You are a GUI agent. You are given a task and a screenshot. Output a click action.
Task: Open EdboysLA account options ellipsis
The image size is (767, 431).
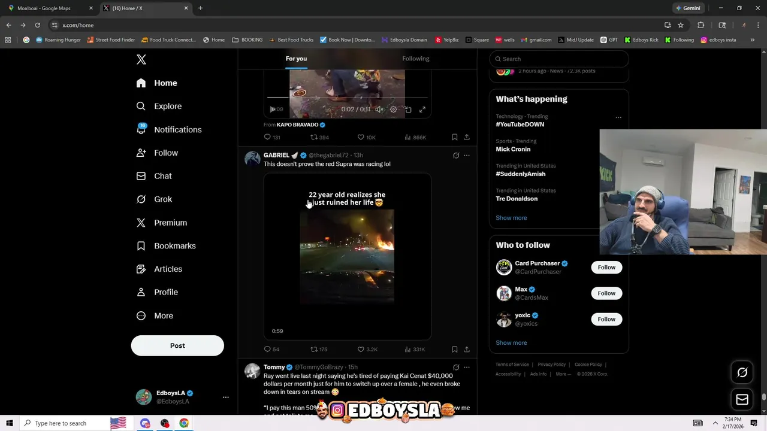click(x=226, y=397)
